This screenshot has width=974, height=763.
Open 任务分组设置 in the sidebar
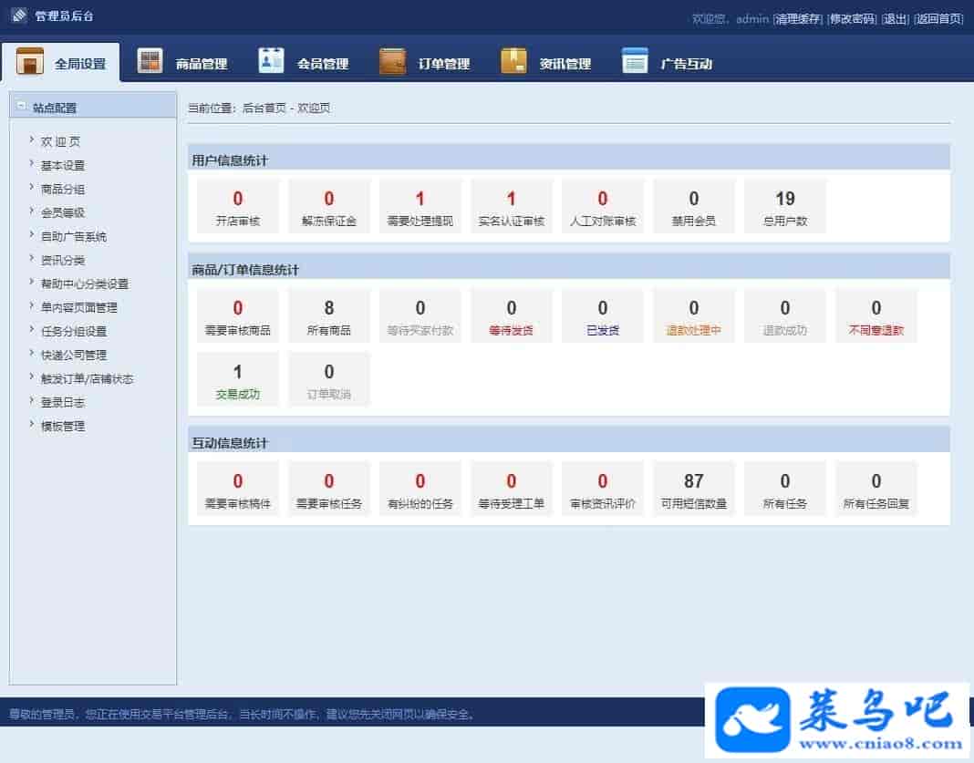[x=73, y=331]
